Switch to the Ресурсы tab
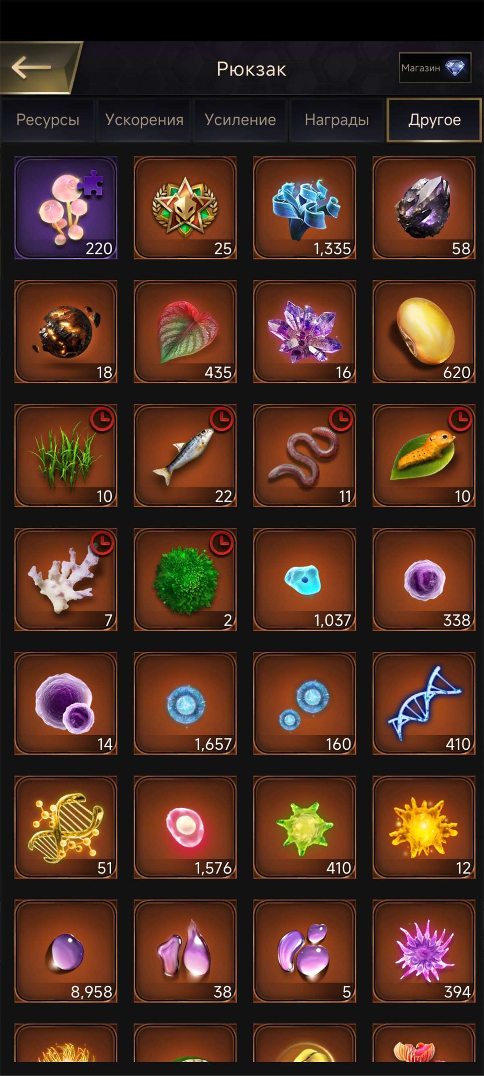484x1076 pixels. [x=48, y=120]
